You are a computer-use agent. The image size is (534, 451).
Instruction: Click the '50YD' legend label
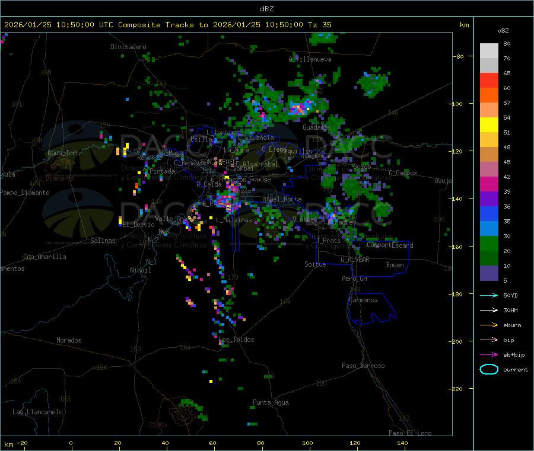(510, 295)
